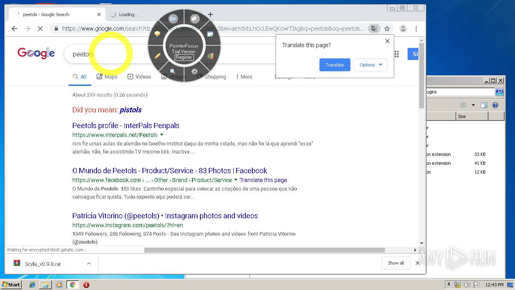
Task: Open Peetols profile - InterPals Penpals result
Action: coord(126,126)
